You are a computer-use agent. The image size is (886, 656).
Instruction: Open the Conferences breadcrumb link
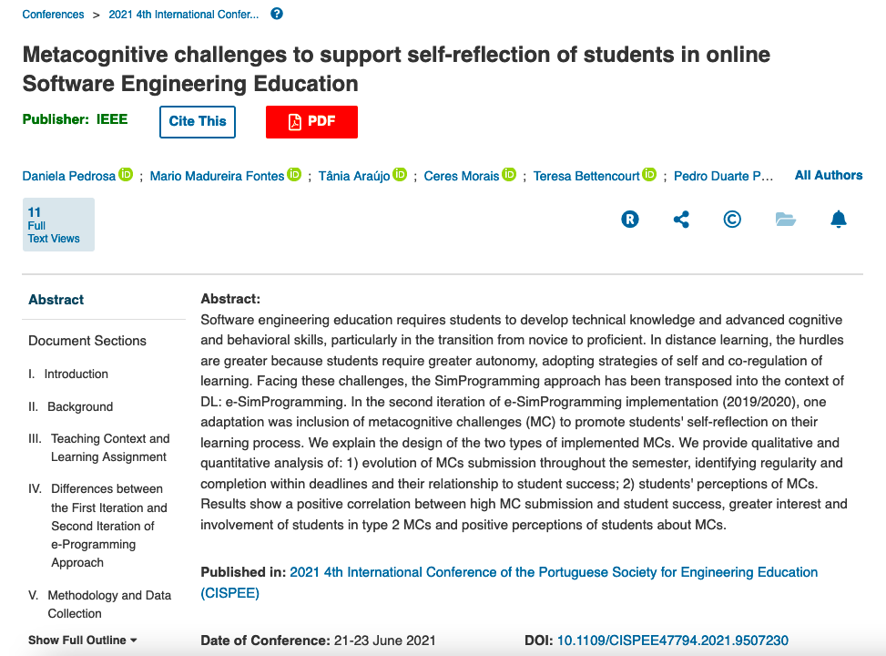pos(53,15)
